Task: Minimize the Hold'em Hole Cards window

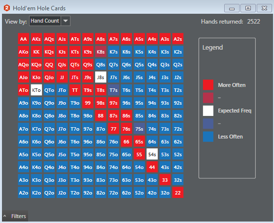Action: click(232, 8)
